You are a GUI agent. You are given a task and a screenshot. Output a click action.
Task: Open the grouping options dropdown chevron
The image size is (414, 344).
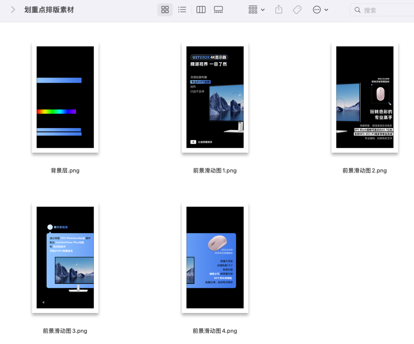coord(262,10)
